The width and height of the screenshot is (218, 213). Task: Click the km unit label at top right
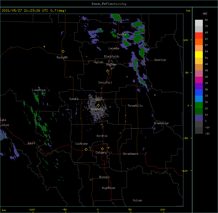point(188,11)
